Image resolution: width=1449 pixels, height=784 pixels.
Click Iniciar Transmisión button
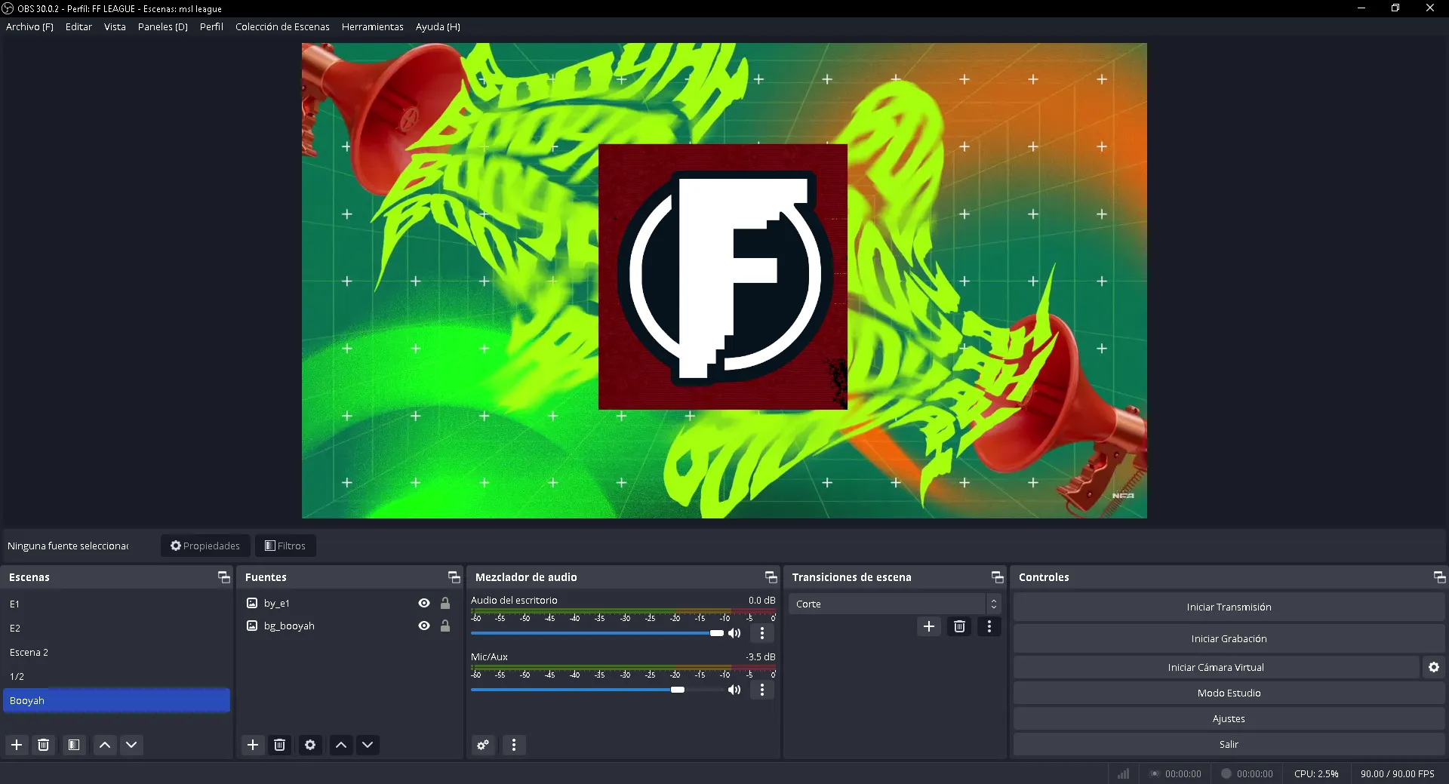[1228, 607]
